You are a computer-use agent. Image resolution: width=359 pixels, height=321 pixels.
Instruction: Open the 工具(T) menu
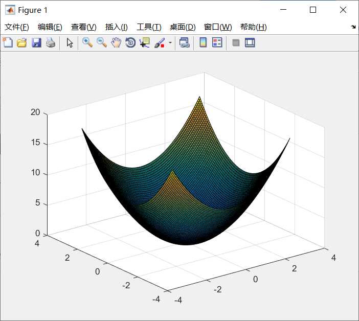point(149,27)
